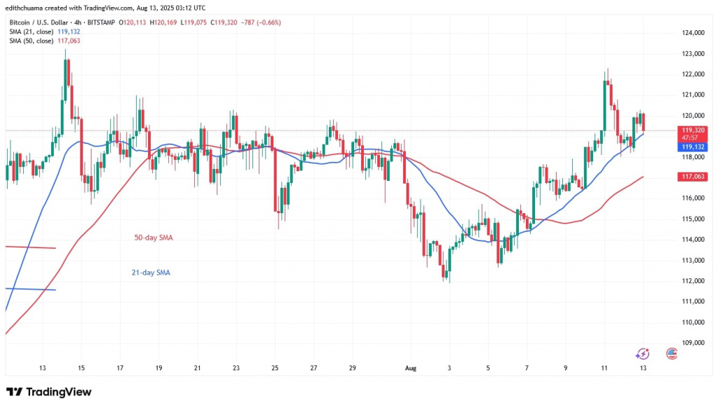Select the '50-day SMA' red annotation text
Image resolution: width=718 pixels, height=408 pixels.
click(x=153, y=238)
